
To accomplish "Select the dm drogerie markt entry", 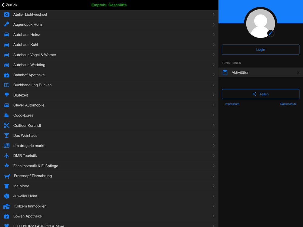I will click(109, 146).
